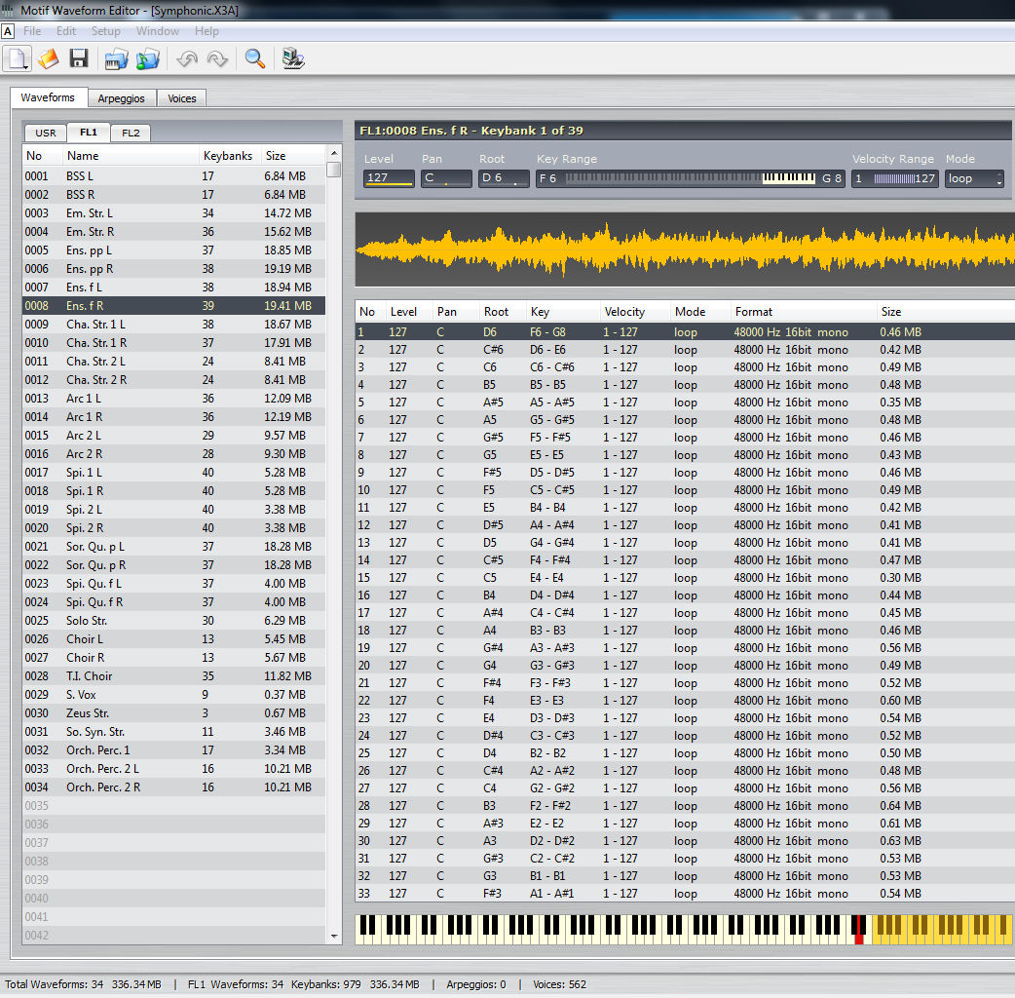This screenshot has width=1015, height=998.
Task: Select waveform 0003 Em. Str. L
Action: click(173, 213)
